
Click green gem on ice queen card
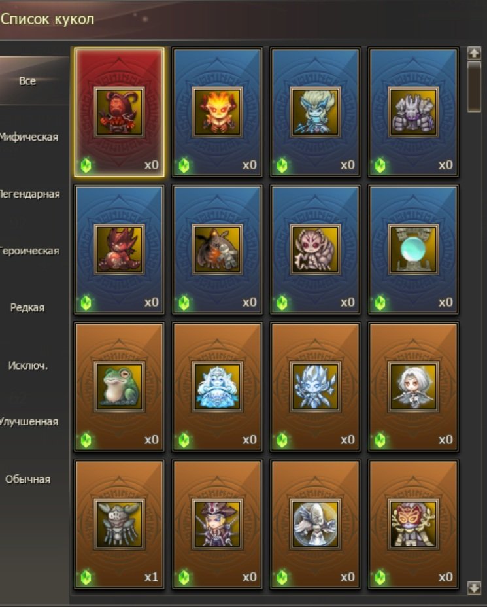[x=184, y=441]
